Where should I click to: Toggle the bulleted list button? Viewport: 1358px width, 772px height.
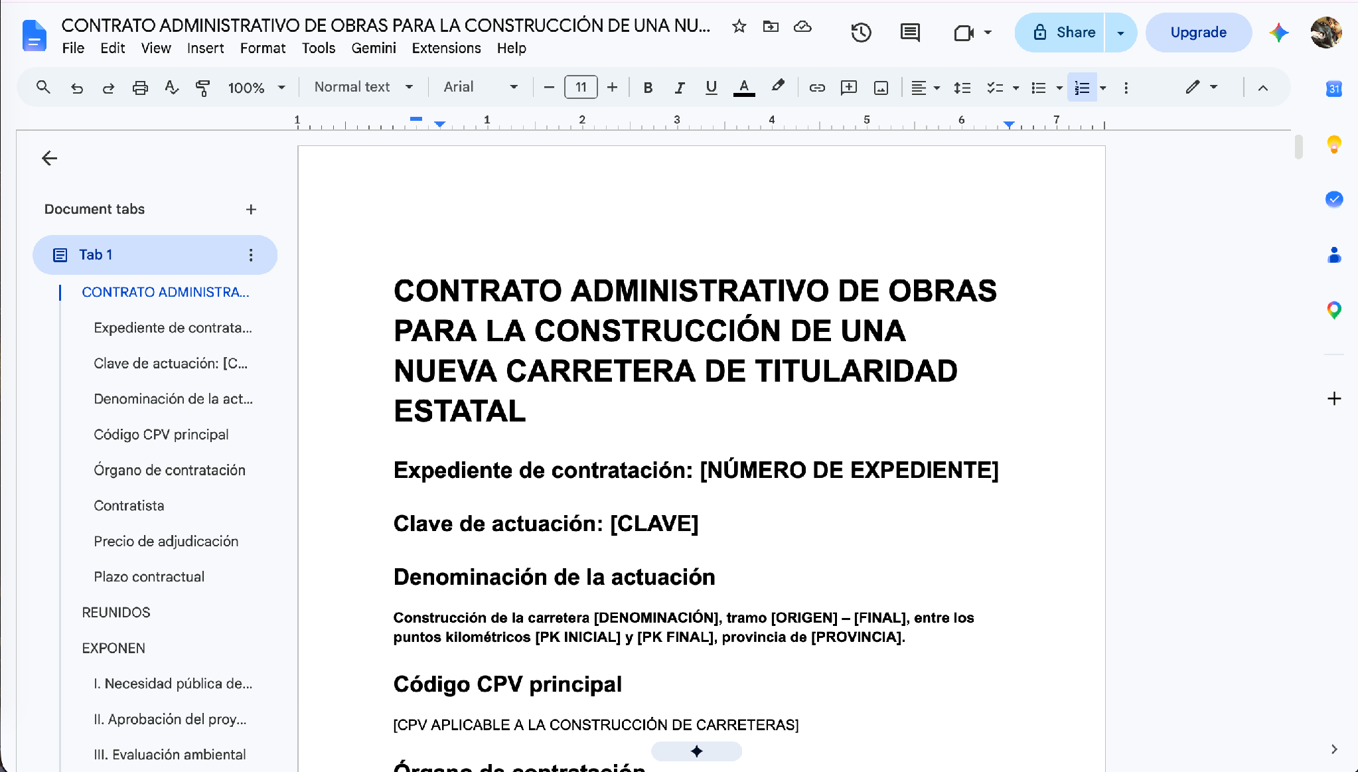coord(1039,87)
